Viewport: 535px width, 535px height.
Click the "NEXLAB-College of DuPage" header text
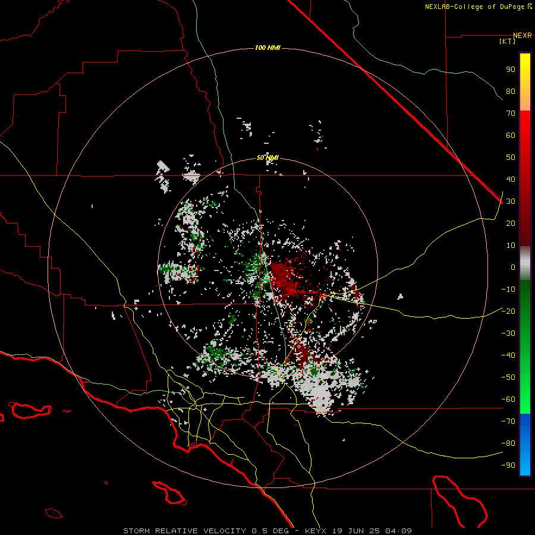pyautogui.click(x=476, y=7)
